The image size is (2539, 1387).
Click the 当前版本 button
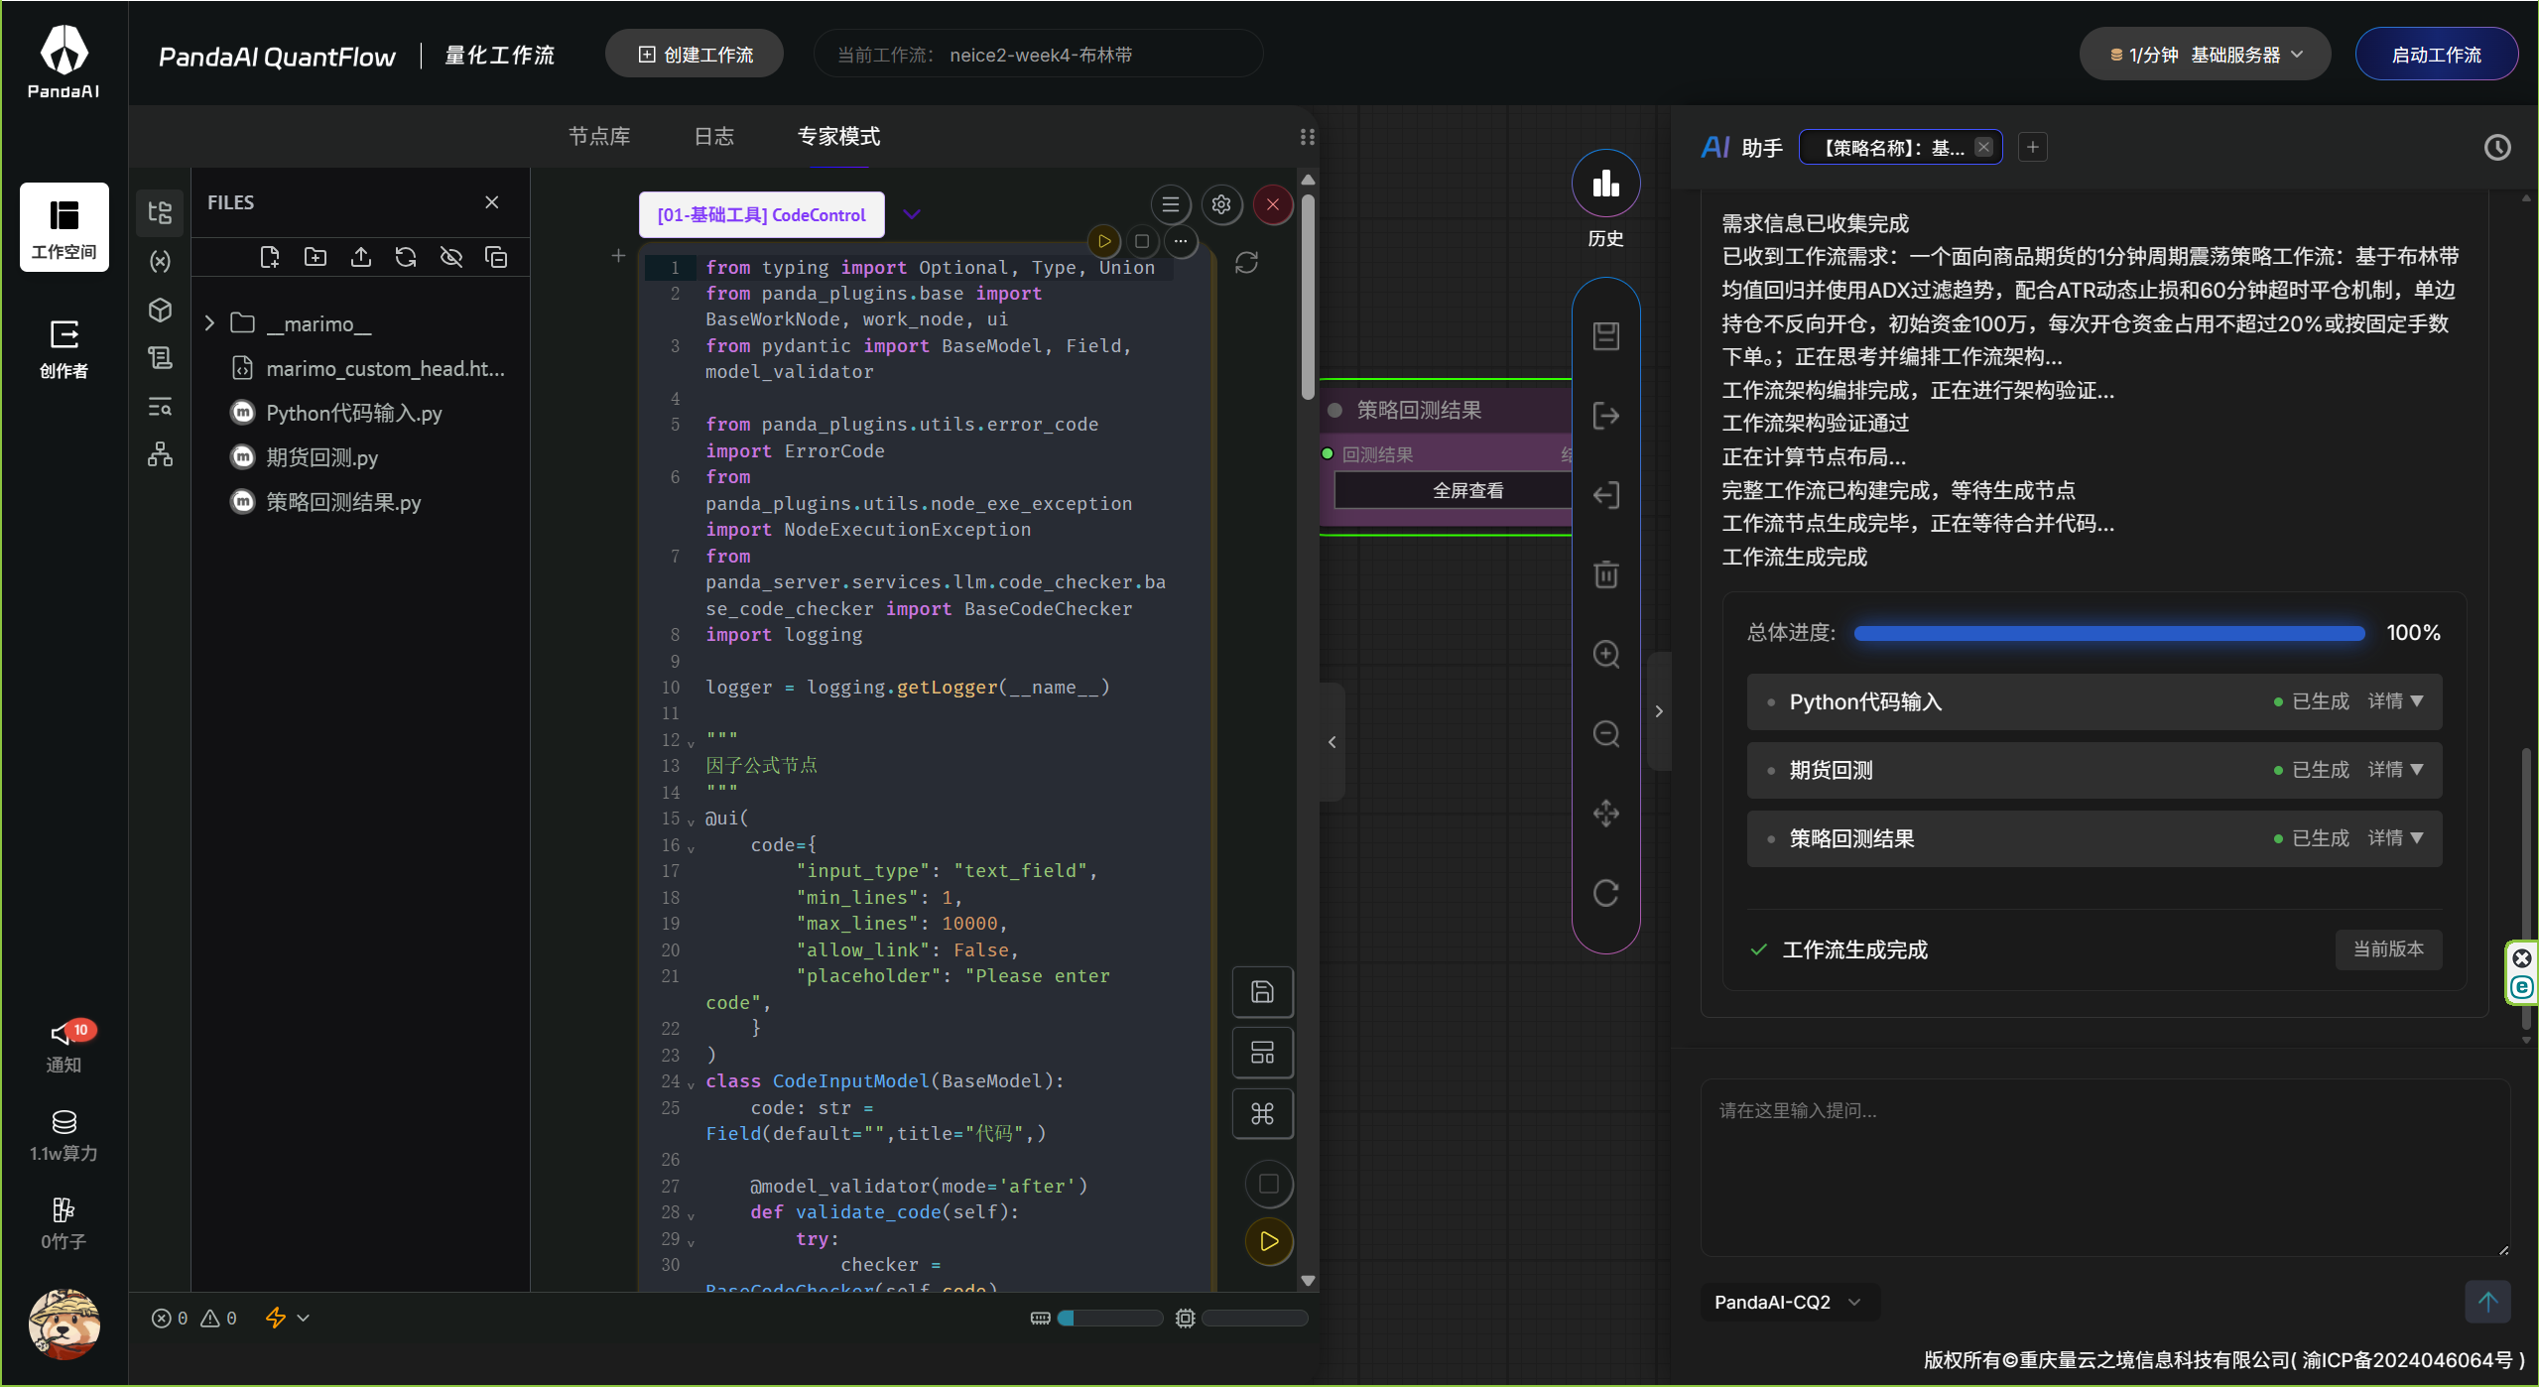[2388, 949]
